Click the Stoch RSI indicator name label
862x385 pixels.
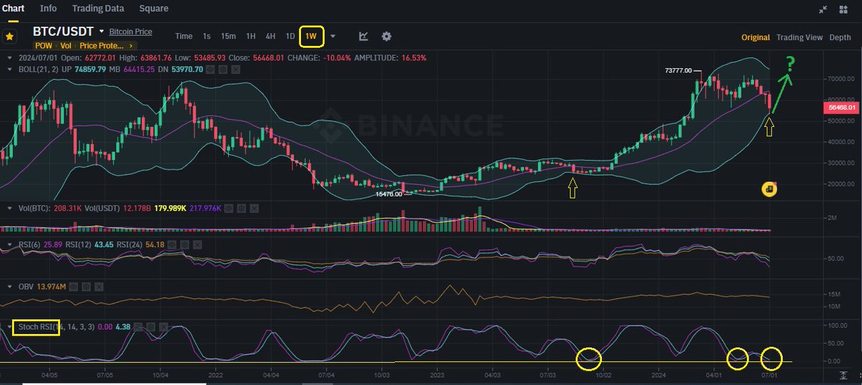(37, 328)
